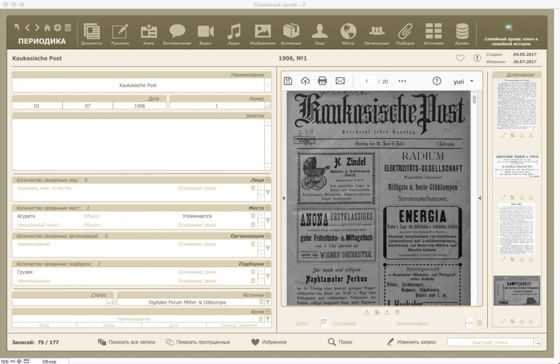Click the exclamation mark flag icon
Viewport: 560px width, 364px height.
pos(477,58)
